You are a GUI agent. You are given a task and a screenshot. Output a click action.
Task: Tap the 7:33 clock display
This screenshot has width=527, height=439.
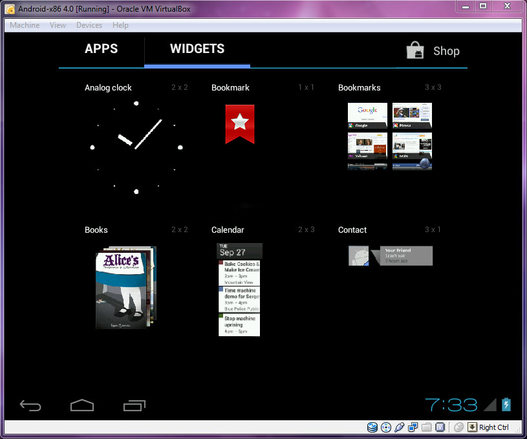tap(451, 404)
